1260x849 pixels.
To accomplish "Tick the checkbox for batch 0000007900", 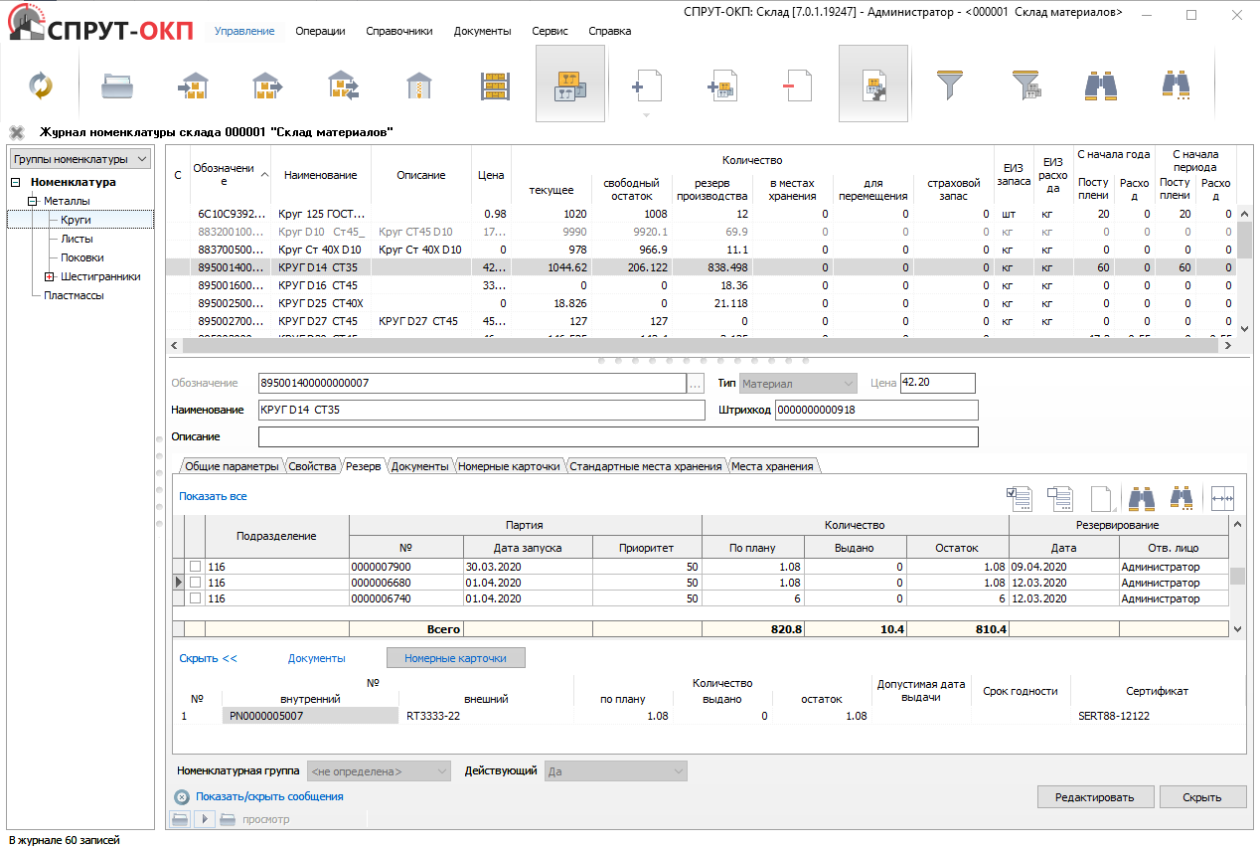I will [x=195, y=567].
